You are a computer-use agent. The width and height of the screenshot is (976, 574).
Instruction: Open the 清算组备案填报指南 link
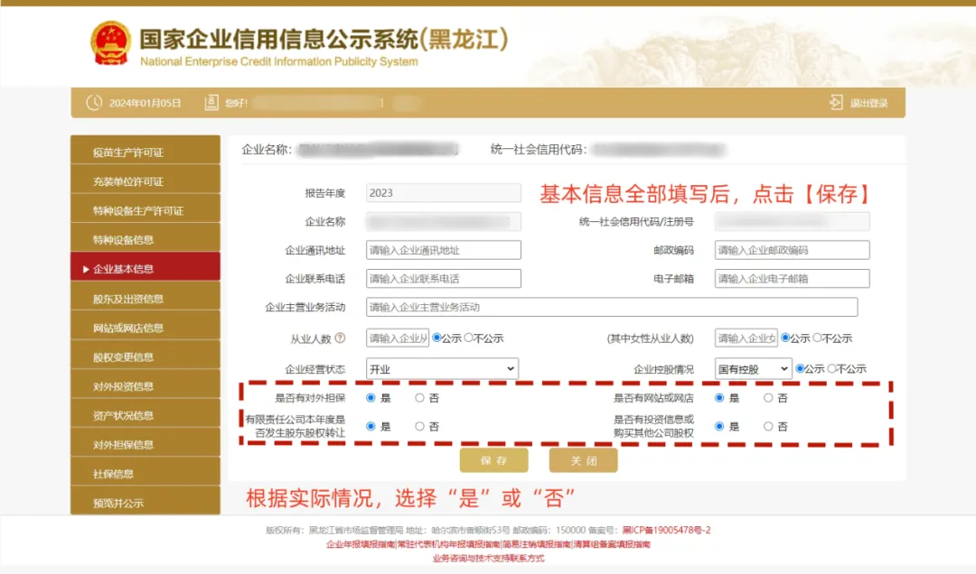(x=612, y=544)
